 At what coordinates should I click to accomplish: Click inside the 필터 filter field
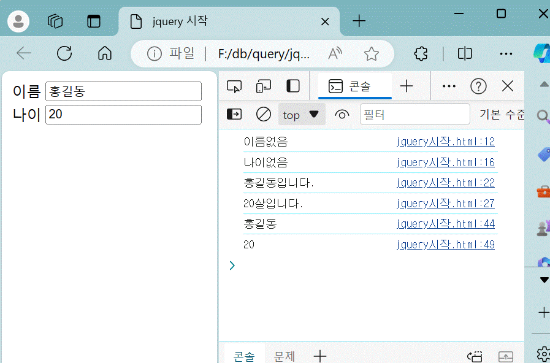414,114
